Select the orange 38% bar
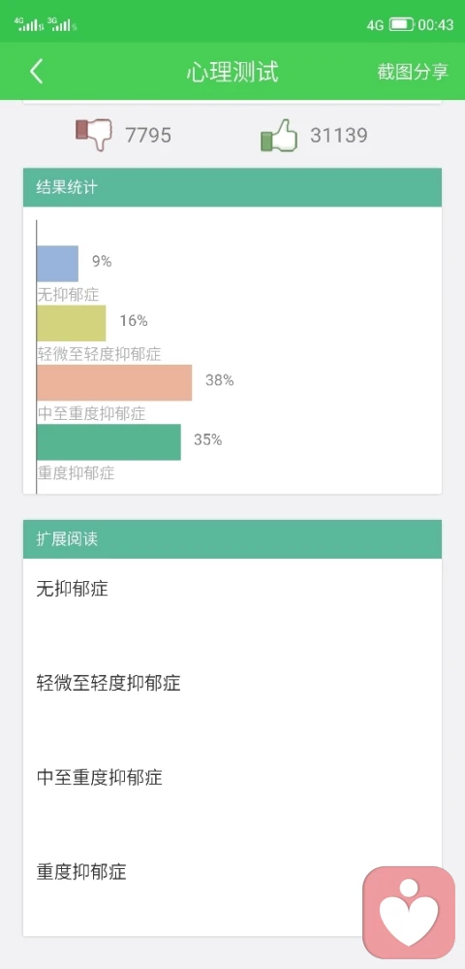 114,382
